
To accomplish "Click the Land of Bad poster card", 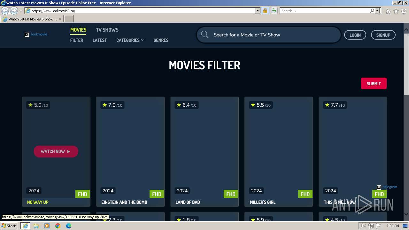I will 204,148.
